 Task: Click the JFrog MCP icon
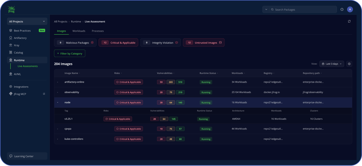(11, 94)
